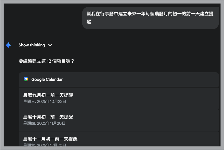Click the lone 醒 character on the prompt's second line

pyautogui.click(x=89, y=22)
